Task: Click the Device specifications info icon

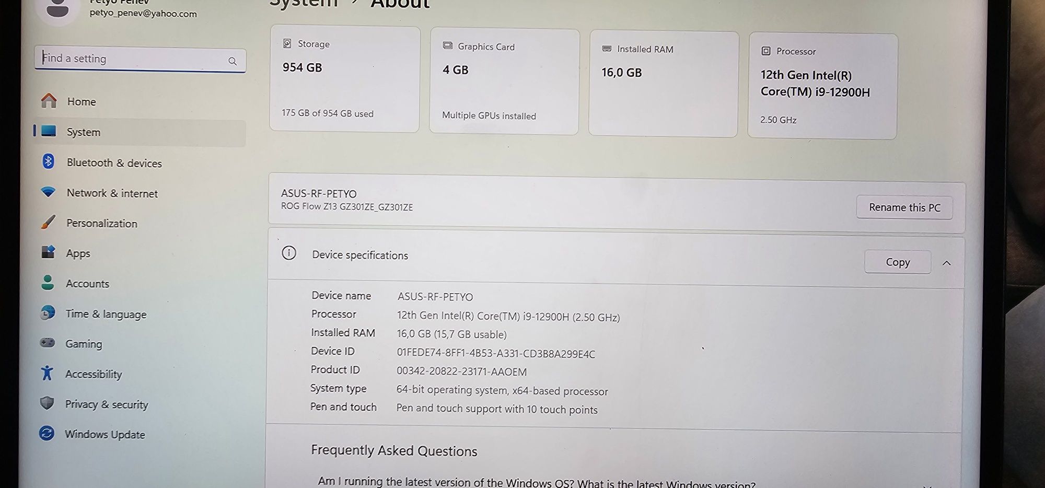Action: tap(289, 253)
